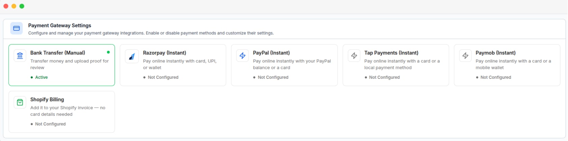The height and width of the screenshot is (141, 568).
Task: Click the blue lightning bolt icon on PayPal card
Action: (x=243, y=56)
